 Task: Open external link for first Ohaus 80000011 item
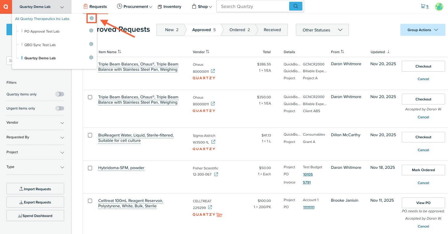click(x=213, y=71)
